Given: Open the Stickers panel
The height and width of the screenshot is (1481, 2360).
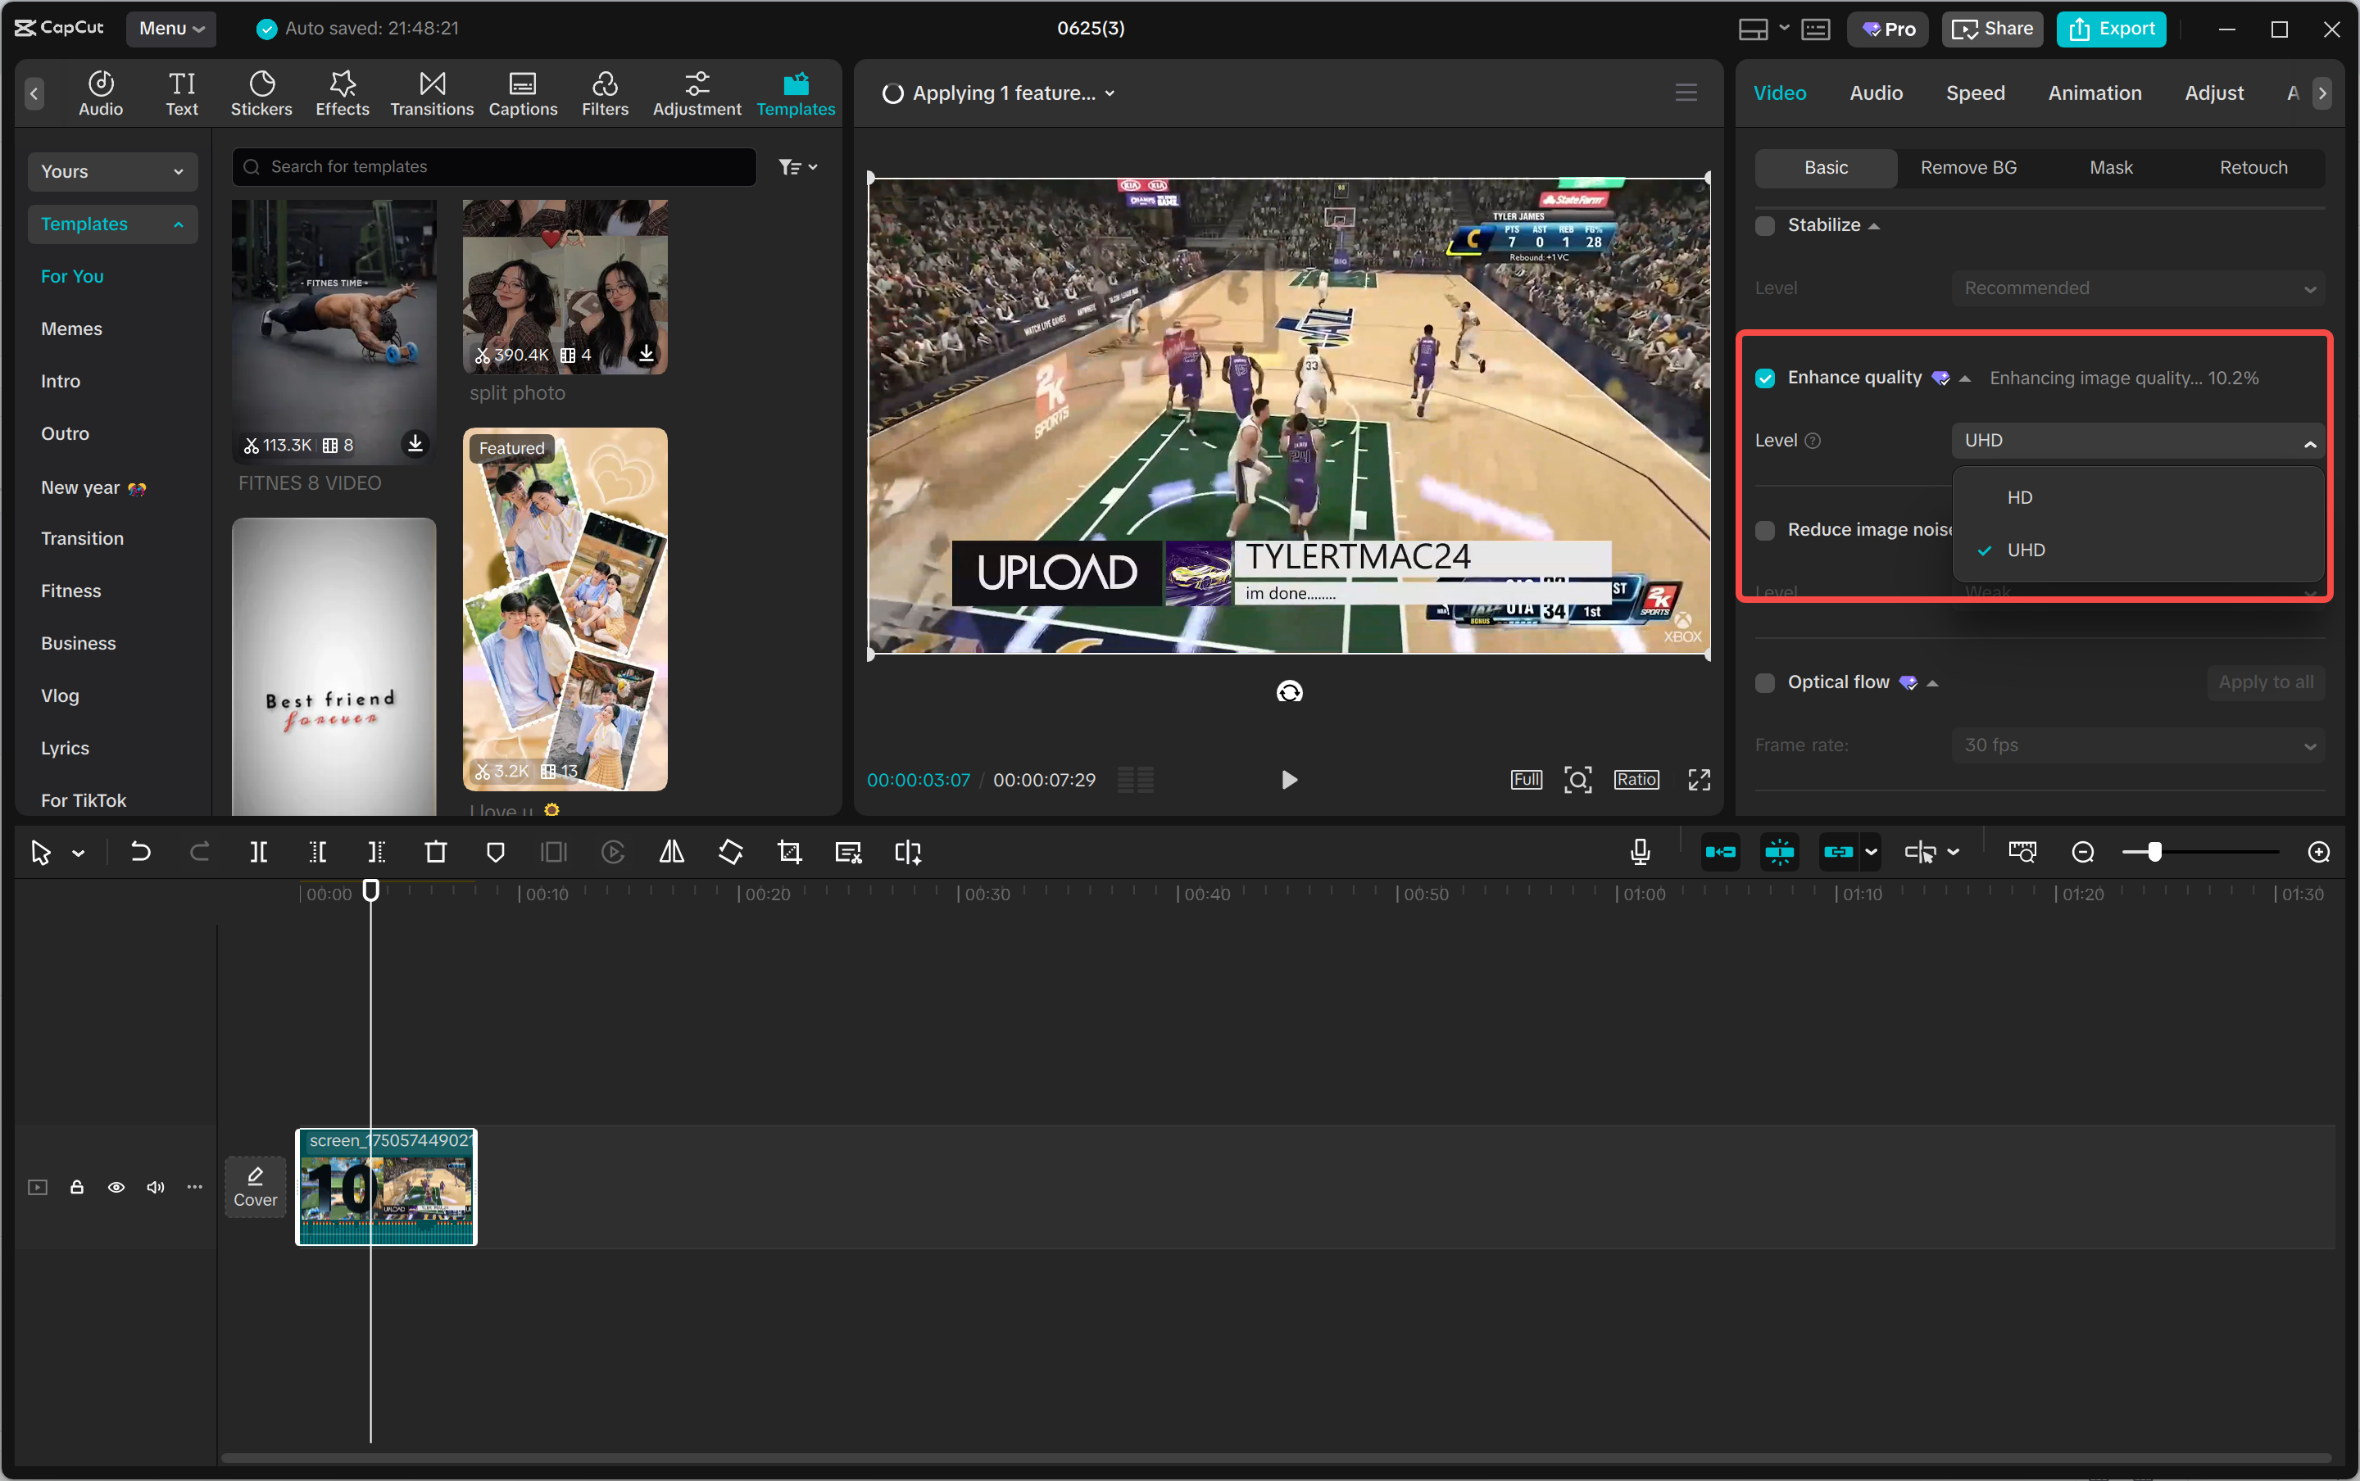Looking at the screenshot, I should click(261, 92).
